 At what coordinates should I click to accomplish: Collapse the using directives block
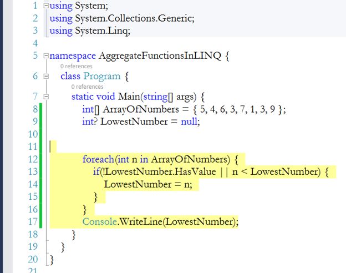[x=46, y=6]
